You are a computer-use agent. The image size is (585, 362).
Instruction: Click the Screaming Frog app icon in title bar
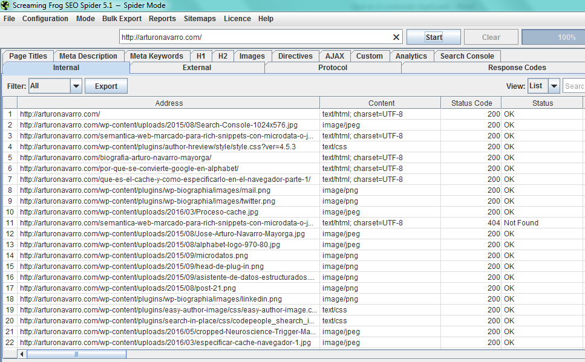(x=5, y=5)
